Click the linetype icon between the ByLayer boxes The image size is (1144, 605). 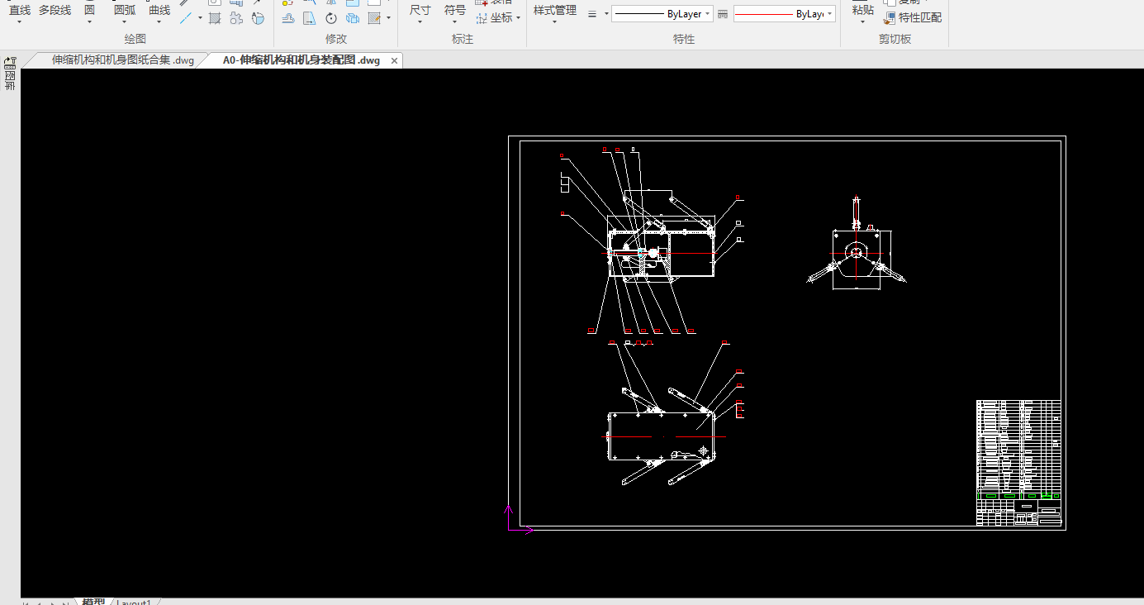pos(723,14)
